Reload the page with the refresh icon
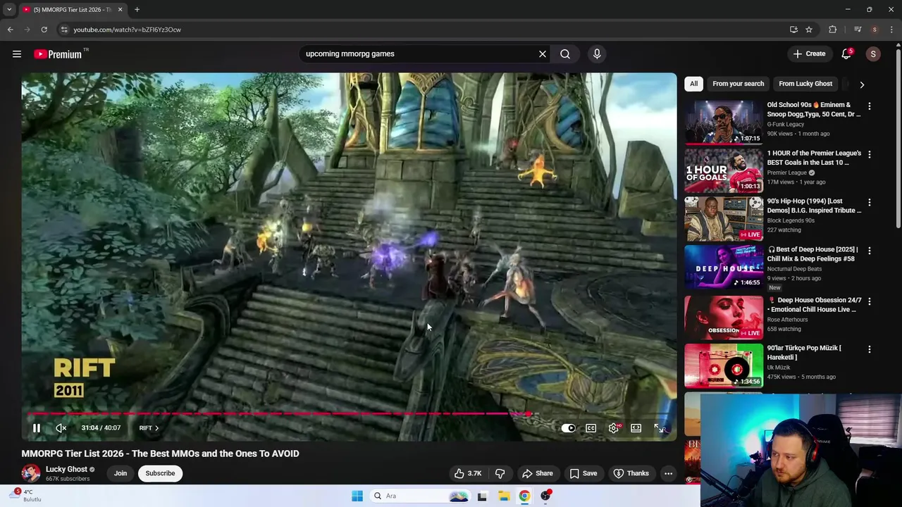 pyautogui.click(x=44, y=30)
